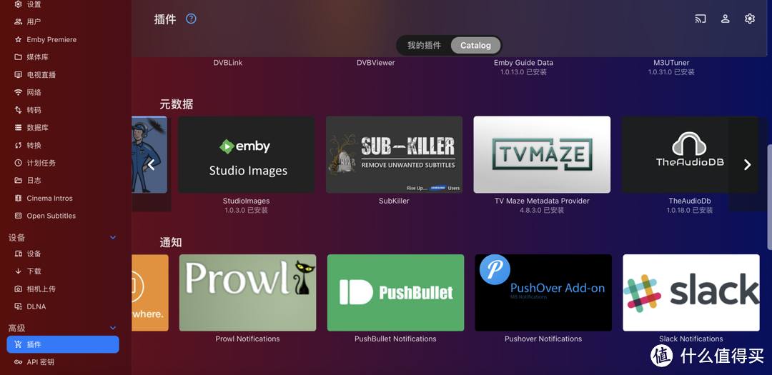772x375 pixels.
Task: Open the TheAudioDB plugin thumbnail
Action: 690,154
